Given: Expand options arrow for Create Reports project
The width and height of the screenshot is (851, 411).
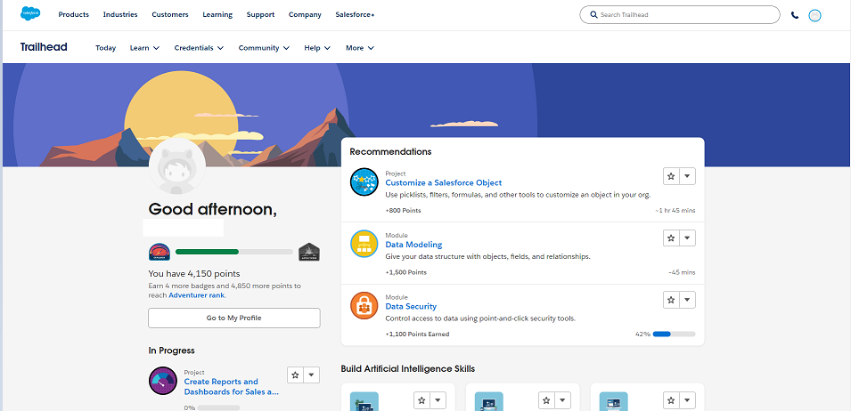Looking at the screenshot, I should pyautogui.click(x=312, y=375).
